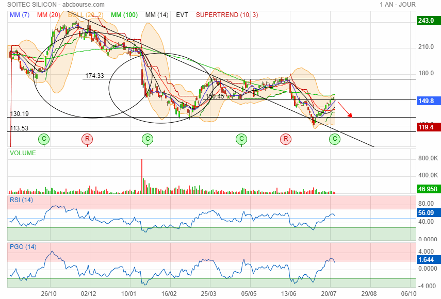Viewport: 441px width, 299px height.
Task: Click the green C marker near 05/05
Action: 241,139
